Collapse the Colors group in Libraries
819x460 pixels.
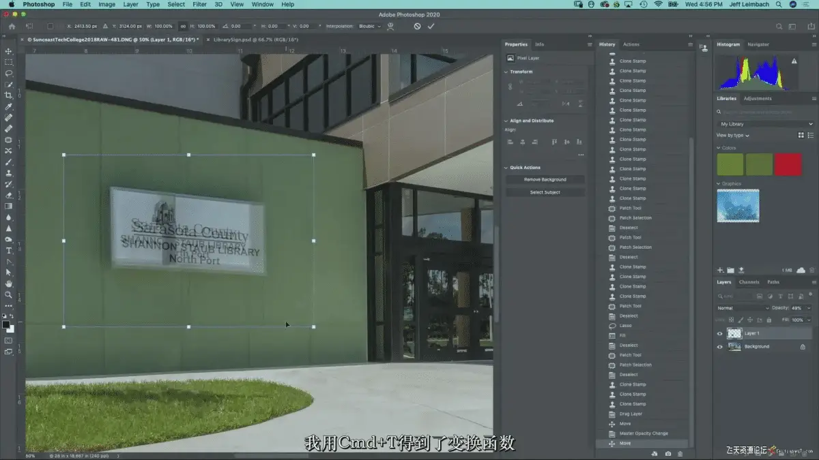tap(719, 147)
